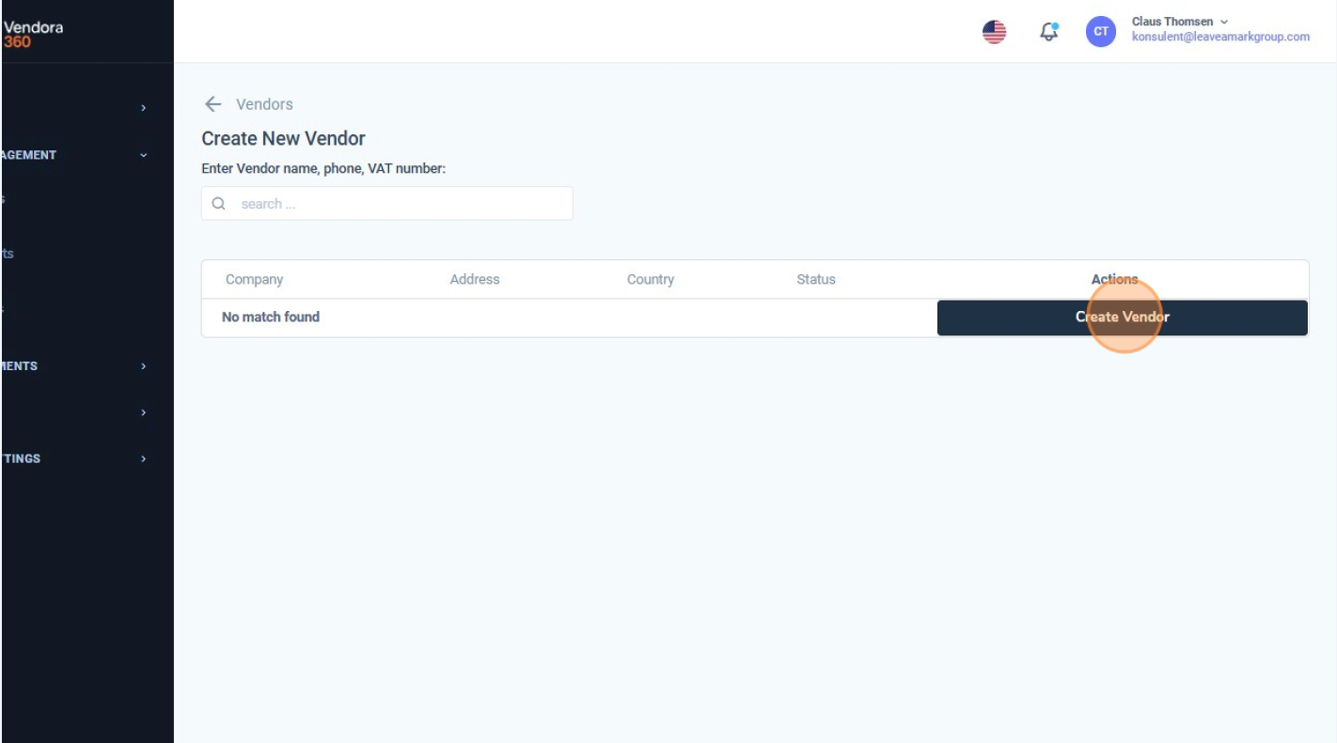
Task: Collapse the MANAGEMENT sidebar section
Action: [x=143, y=155]
